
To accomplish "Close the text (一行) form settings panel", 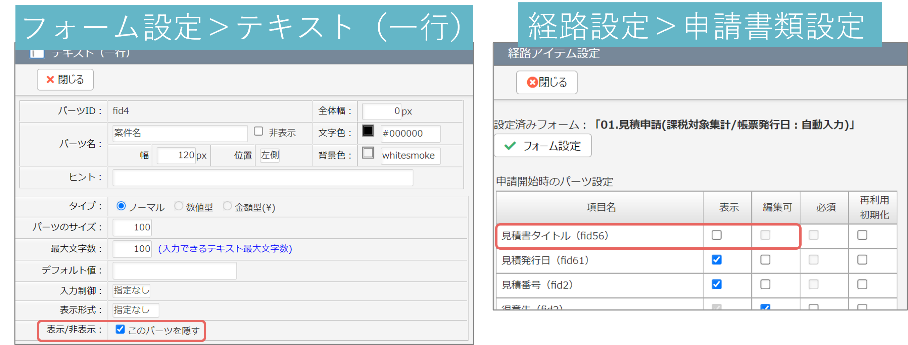I will pos(65,80).
